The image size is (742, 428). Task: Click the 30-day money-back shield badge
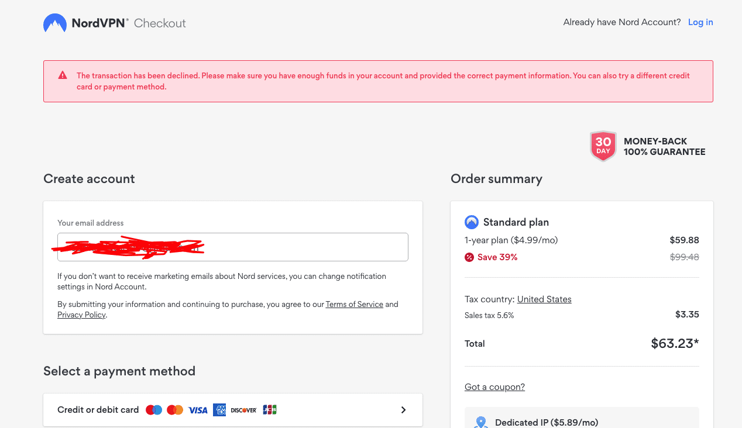pos(603,146)
